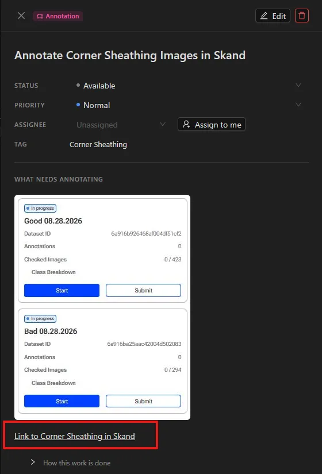Screen dimensions: 322x474
Task: Expand Class Breakdown in Good dataset card
Action: pyautogui.click(x=53, y=272)
